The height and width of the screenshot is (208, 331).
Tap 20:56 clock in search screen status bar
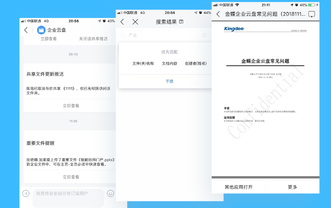point(170,12)
